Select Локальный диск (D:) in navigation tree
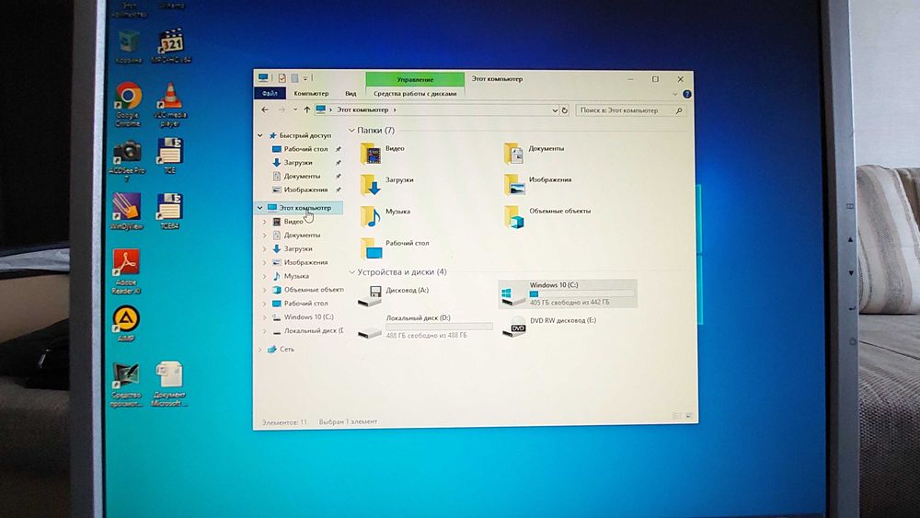 tap(307, 331)
